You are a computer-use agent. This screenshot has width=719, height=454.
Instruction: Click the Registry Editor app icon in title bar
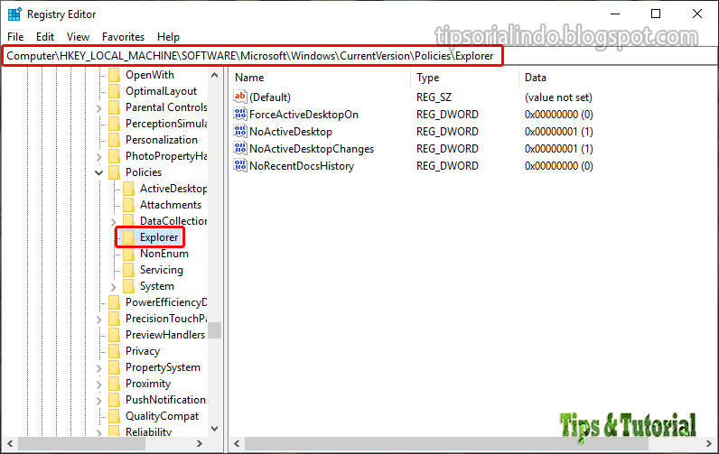(14, 14)
